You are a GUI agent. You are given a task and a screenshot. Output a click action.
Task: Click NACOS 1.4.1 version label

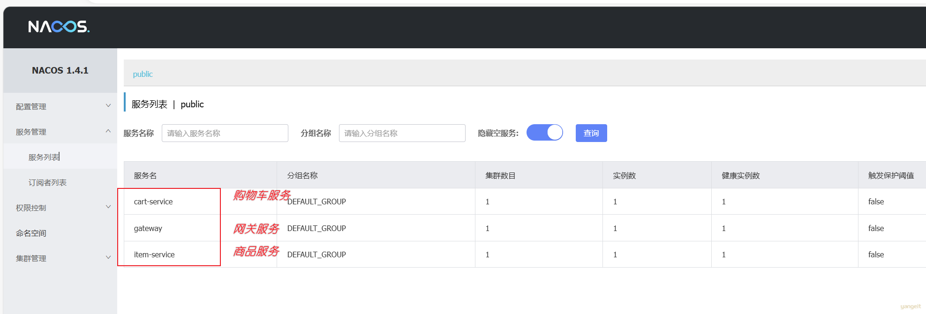(x=60, y=70)
